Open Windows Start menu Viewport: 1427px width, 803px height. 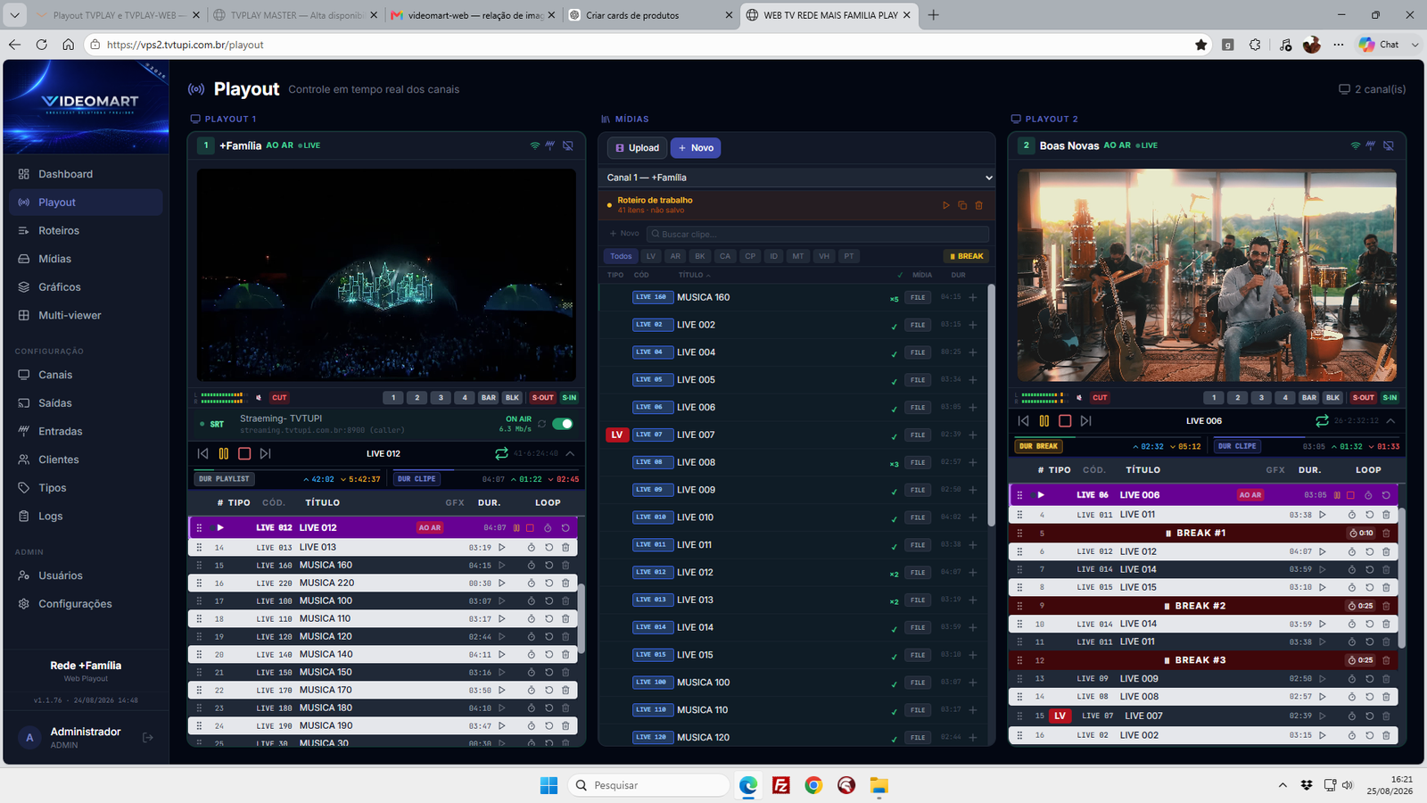[549, 785]
